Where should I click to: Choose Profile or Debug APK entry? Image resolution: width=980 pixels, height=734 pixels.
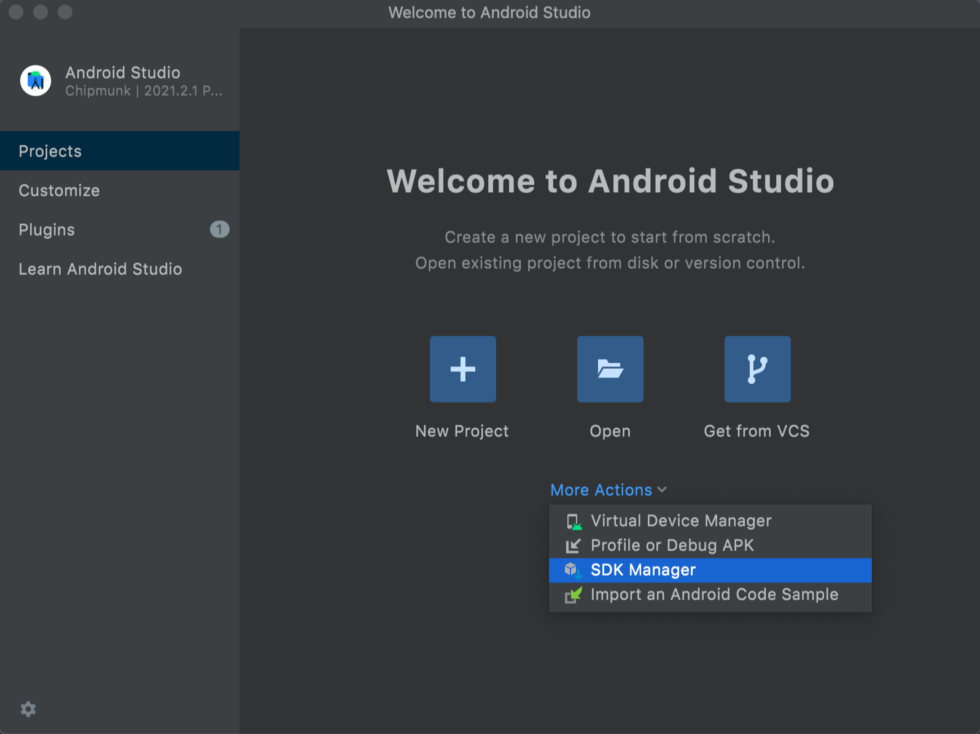[x=710, y=546]
